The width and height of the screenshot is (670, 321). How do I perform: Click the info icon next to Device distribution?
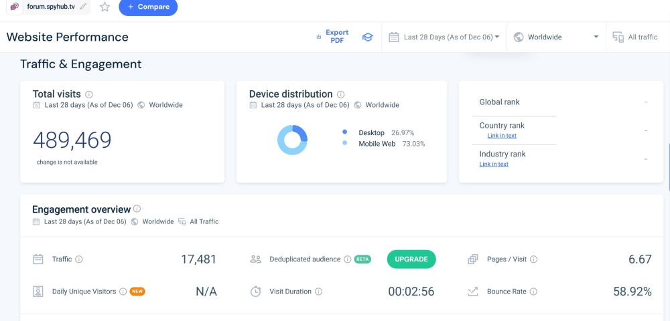coord(341,94)
